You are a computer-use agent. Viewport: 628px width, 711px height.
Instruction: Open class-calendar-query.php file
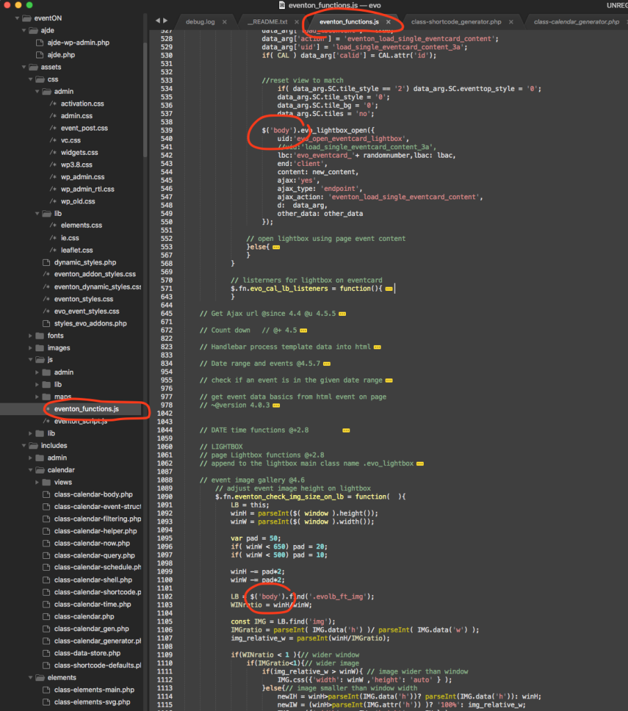tap(94, 556)
